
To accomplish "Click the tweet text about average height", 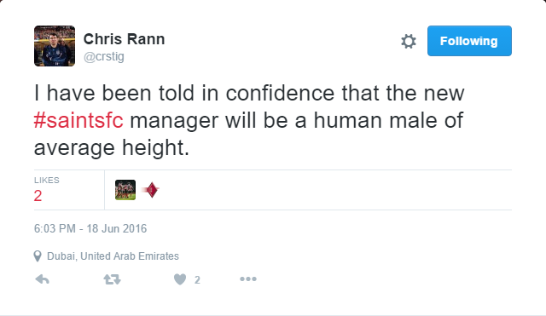I will (x=249, y=120).
